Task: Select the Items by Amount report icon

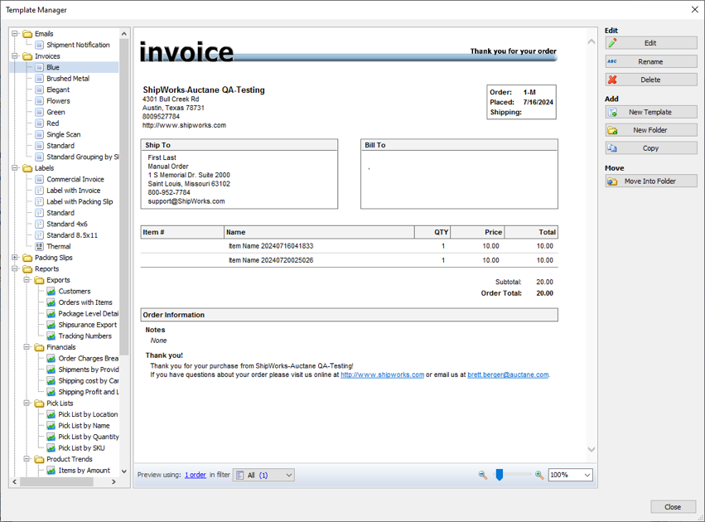Action: [x=51, y=471]
